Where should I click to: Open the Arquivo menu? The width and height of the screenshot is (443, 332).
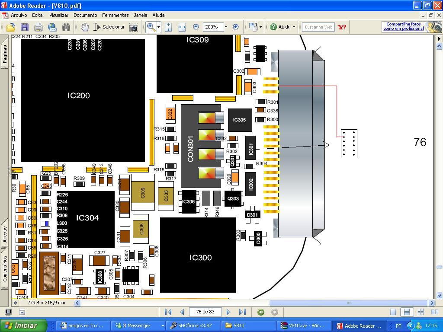pyautogui.click(x=19, y=15)
